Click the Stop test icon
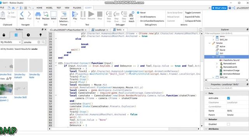The width and height of the screenshot is (249, 140). point(100,14)
